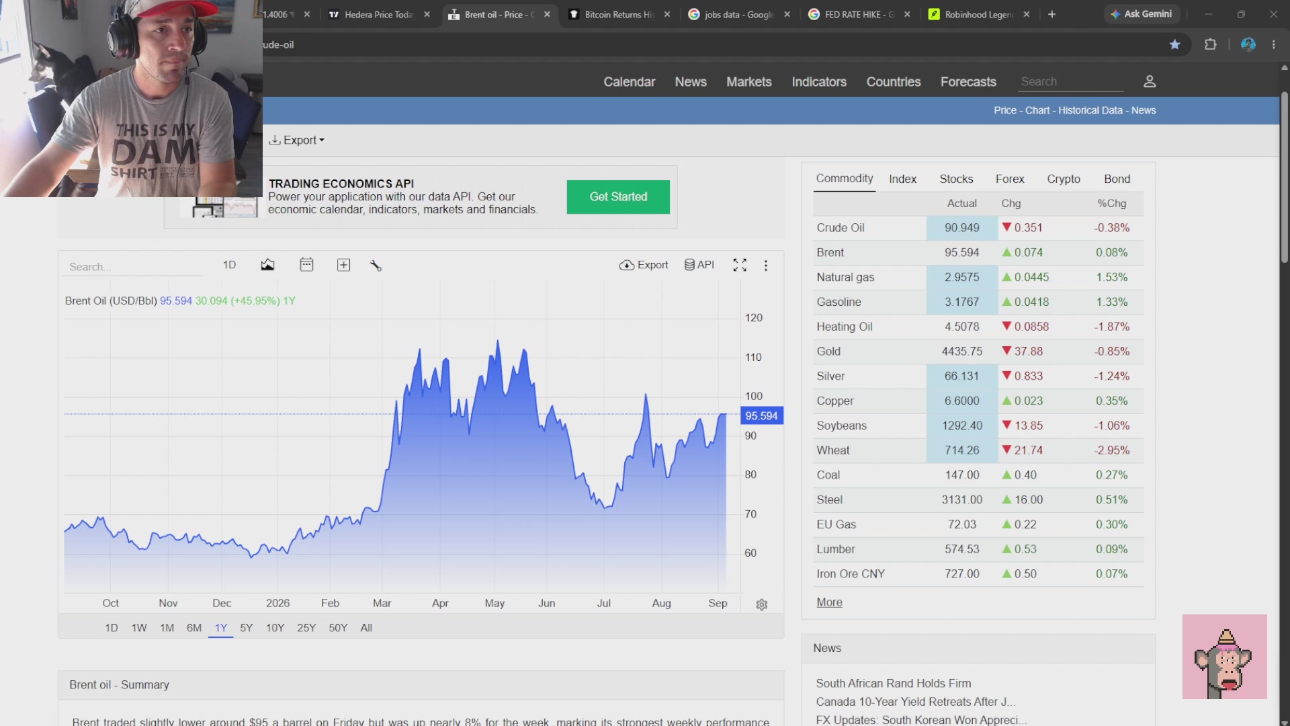
Task: Open the 1D interval selector in chart toolbar
Action: click(229, 265)
